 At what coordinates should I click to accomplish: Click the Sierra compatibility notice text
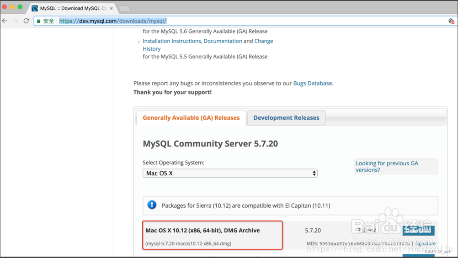coord(246,206)
